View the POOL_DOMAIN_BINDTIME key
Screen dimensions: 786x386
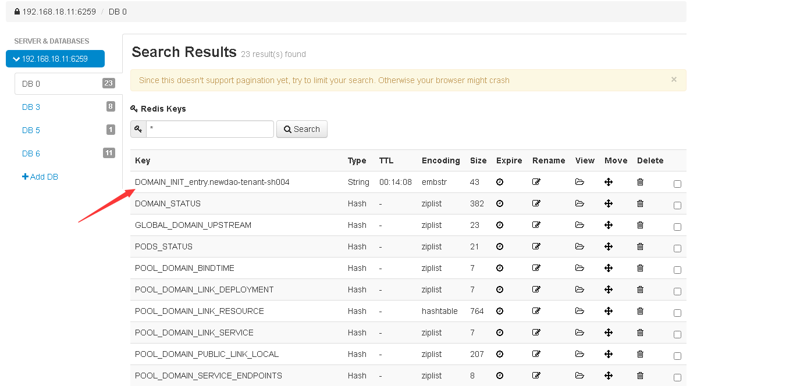coord(579,268)
